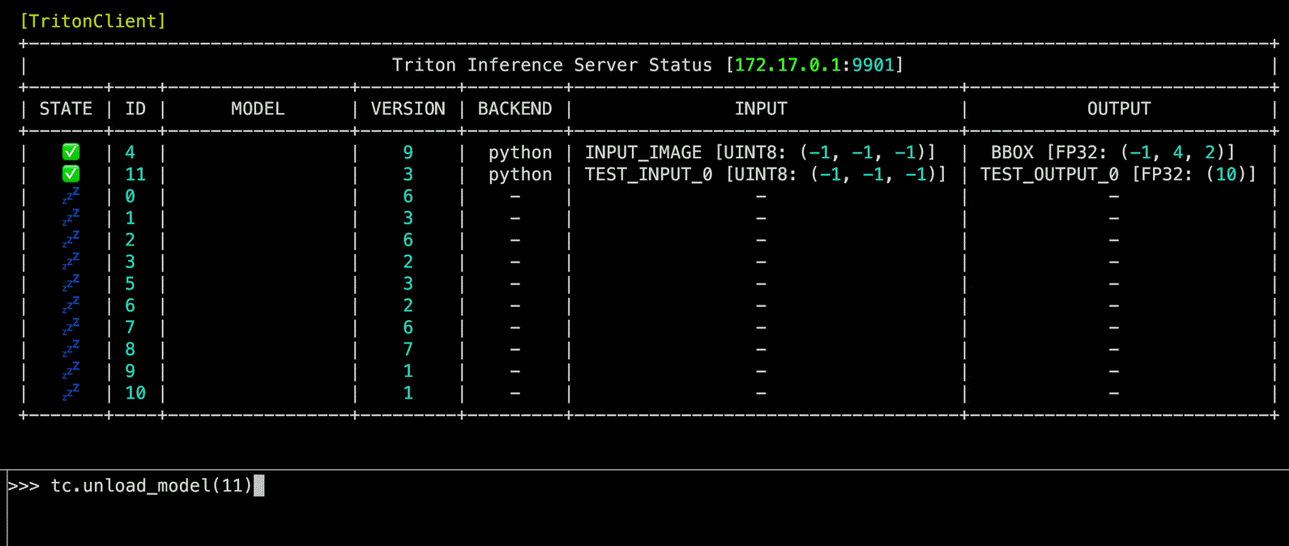Click the ID column header

(x=135, y=109)
